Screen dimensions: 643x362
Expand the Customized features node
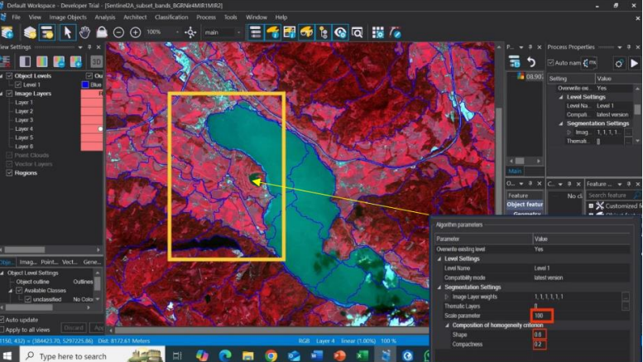coord(591,206)
